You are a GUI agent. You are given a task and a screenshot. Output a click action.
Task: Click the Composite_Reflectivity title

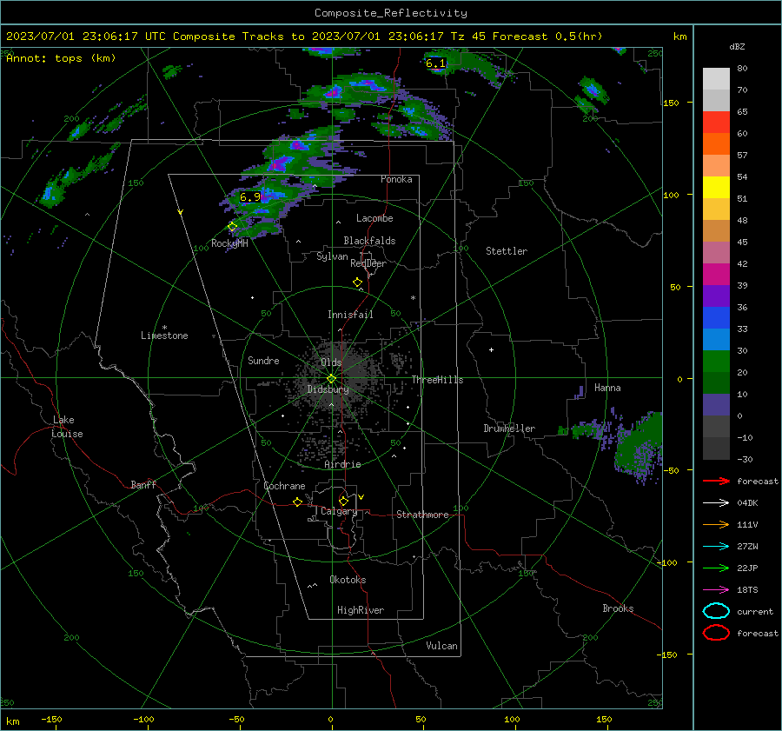pyautogui.click(x=390, y=13)
